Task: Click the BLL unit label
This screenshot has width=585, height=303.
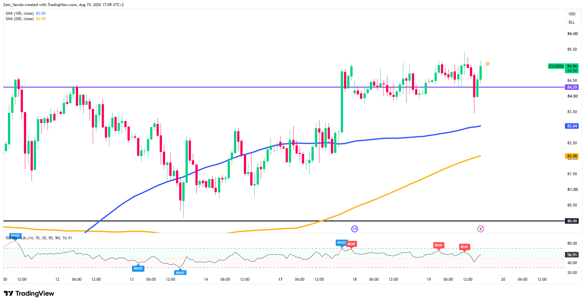Action: point(572,22)
